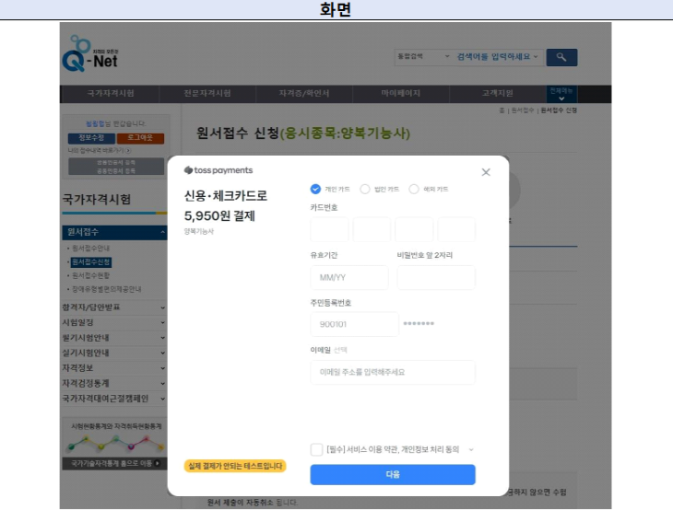Click the 이메일 주소 input field
673x510 pixels.
pos(393,372)
